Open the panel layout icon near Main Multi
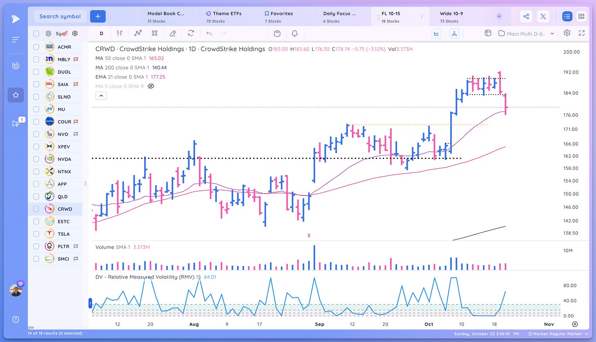Viewport: 596px width, 342px height. pos(488,33)
